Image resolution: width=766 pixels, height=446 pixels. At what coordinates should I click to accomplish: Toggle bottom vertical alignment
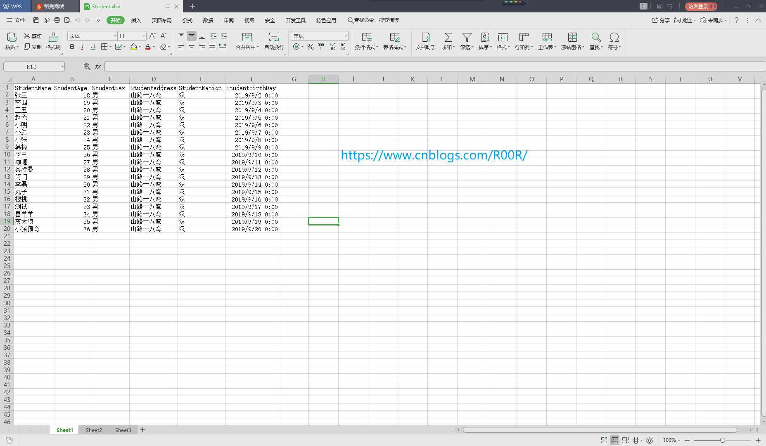202,36
